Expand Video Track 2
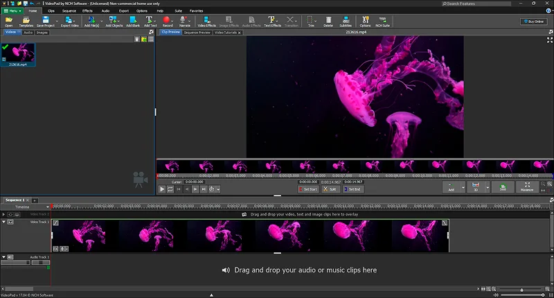Image resolution: width=554 pixels, height=298 pixels. pos(3,214)
